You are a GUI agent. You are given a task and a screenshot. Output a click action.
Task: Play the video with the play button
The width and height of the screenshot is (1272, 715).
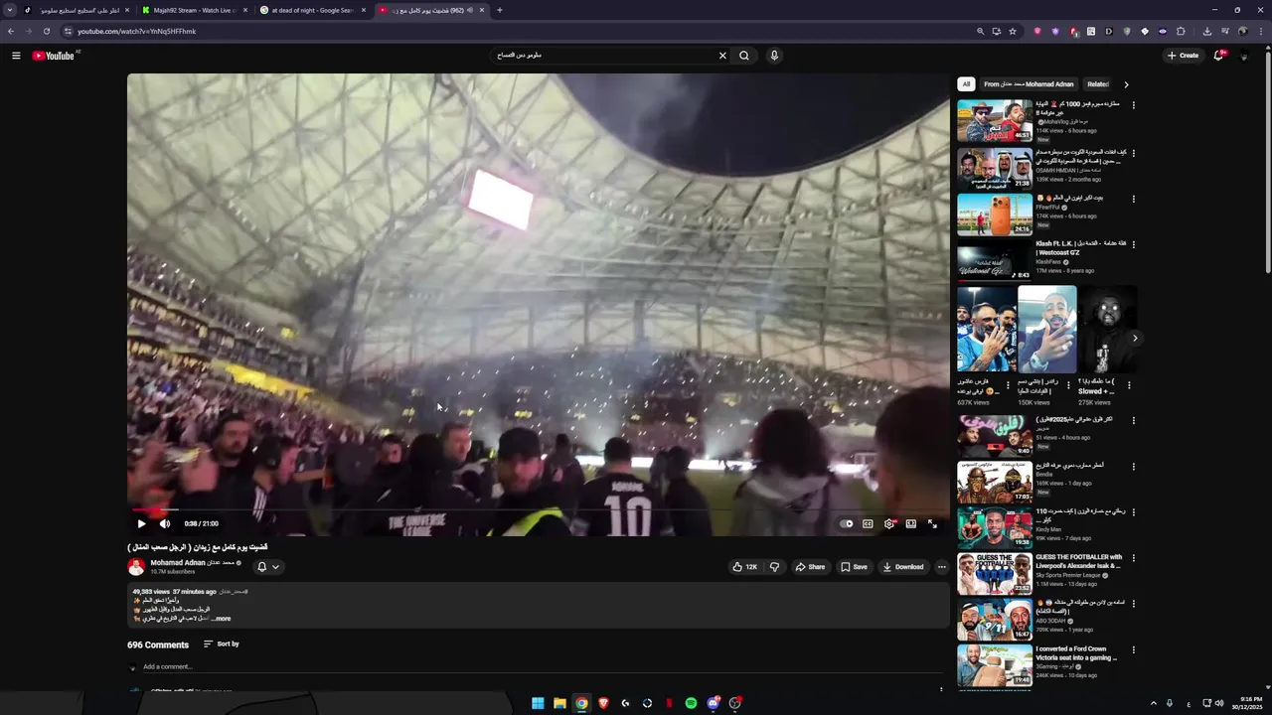pyautogui.click(x=141, y=523)
